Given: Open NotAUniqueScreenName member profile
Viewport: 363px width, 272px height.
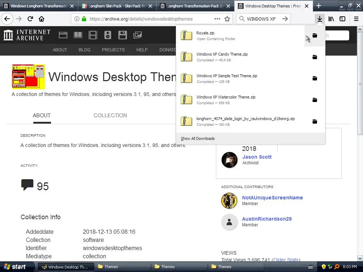Looking at the screenshot, I should 272,198.
